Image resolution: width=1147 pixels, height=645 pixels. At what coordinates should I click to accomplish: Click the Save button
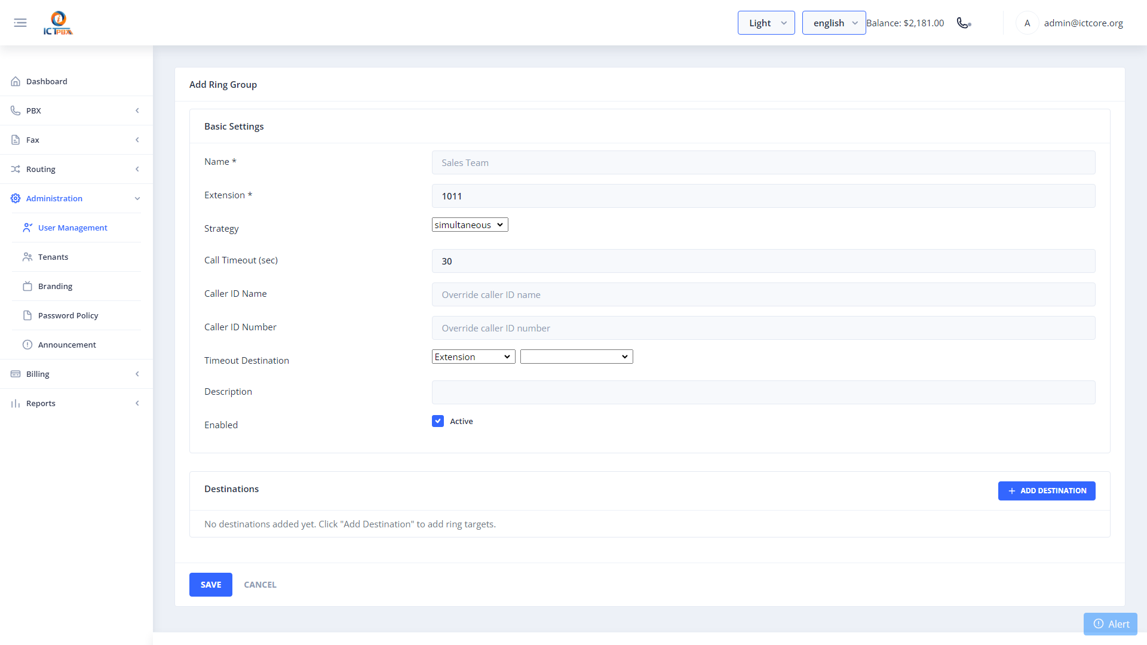tap(211, 585)
